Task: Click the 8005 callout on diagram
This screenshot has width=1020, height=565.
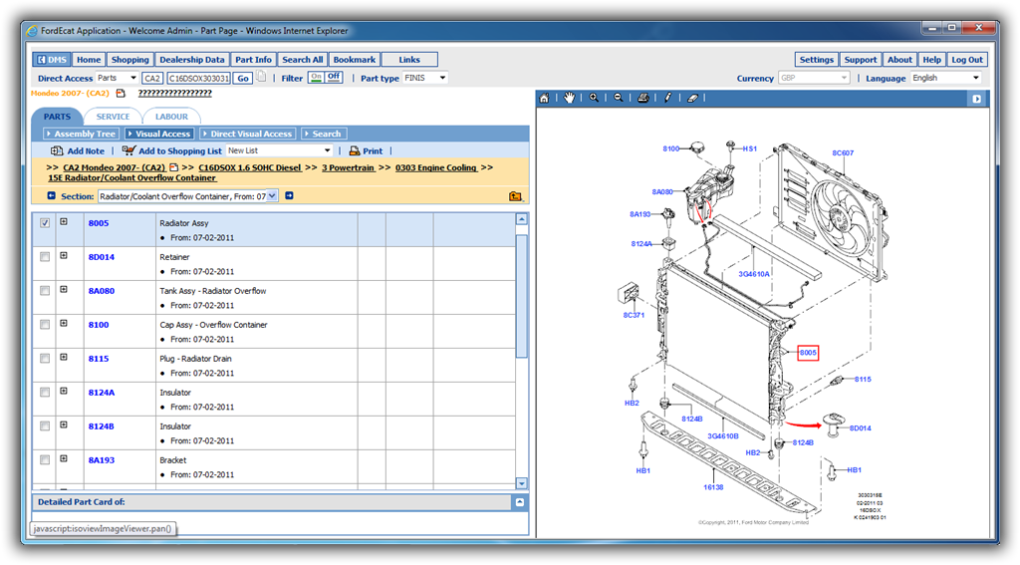Action: click(x=807, y=352)
